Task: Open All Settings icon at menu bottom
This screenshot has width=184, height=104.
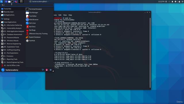Action: pos(43,70)
